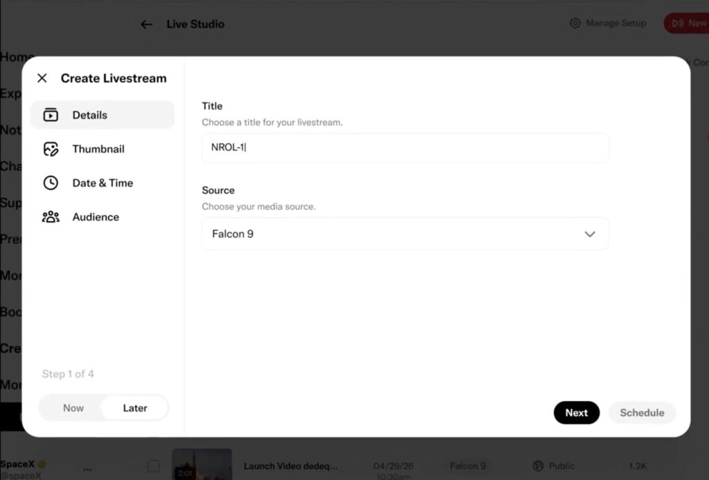Click the 'Launch Video dedeq...' title text
The image size is (709, 480).
click(x=291, y=466)
